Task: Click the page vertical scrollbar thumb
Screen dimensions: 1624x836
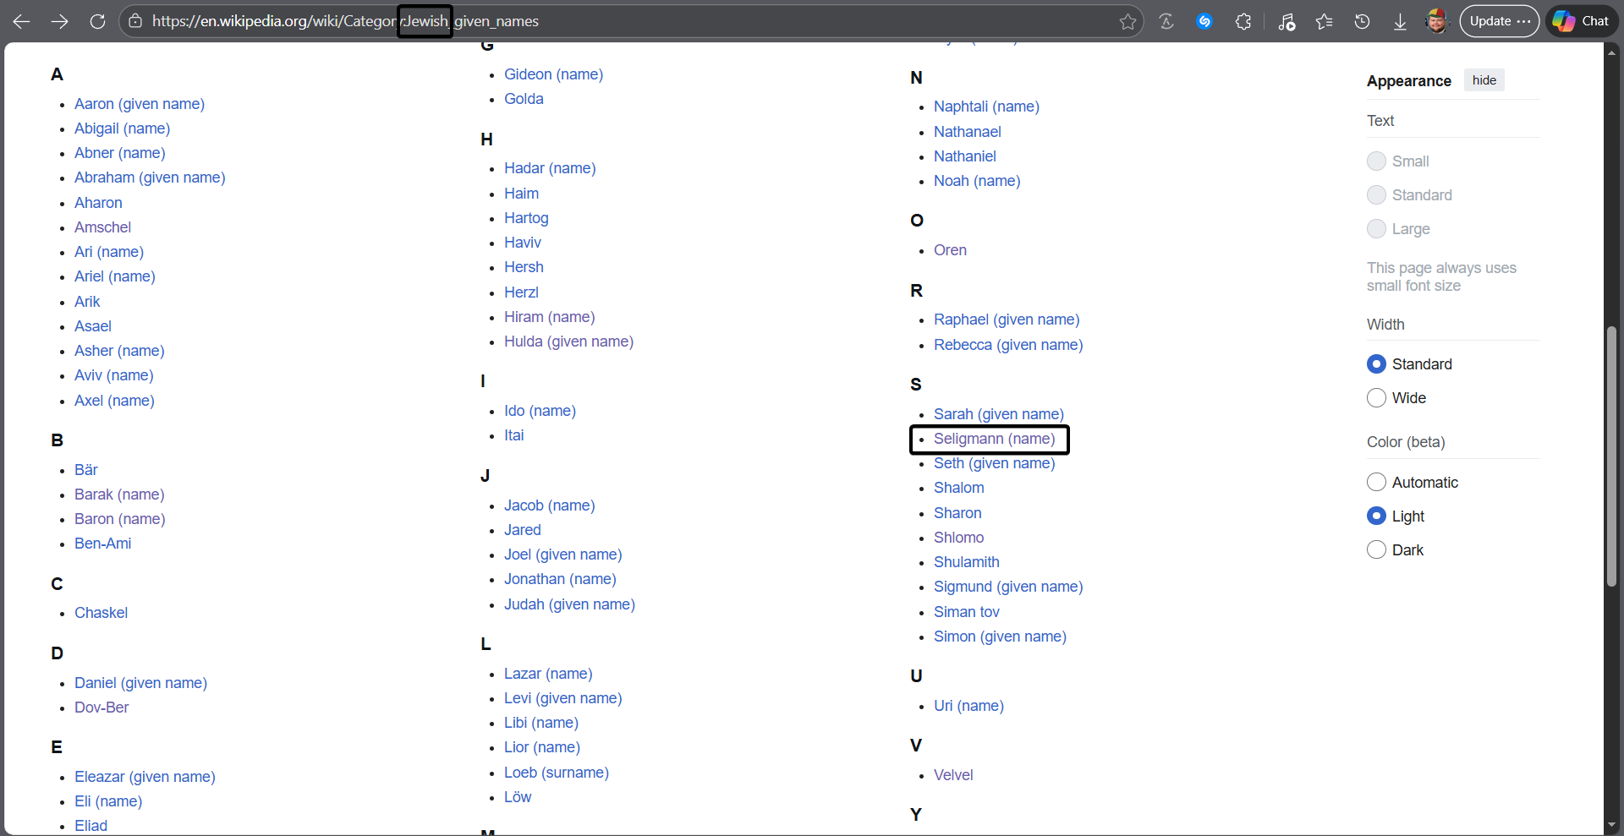Action: [1611, 456]
